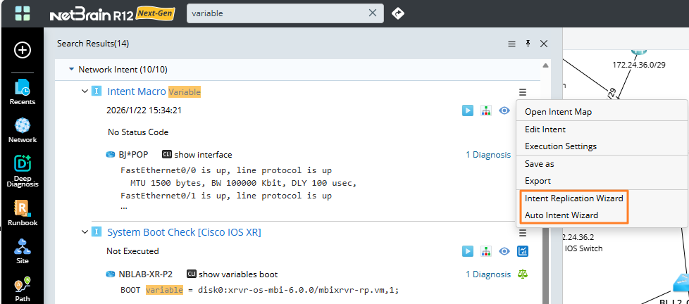Open Recents in the sidebar

click(23, 91)
